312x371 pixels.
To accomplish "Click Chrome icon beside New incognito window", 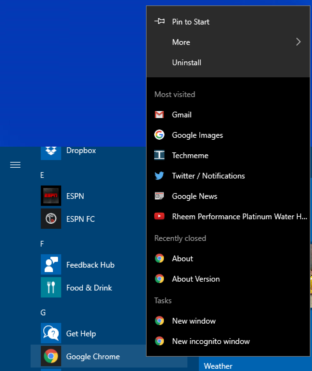I will coord(159,341).
